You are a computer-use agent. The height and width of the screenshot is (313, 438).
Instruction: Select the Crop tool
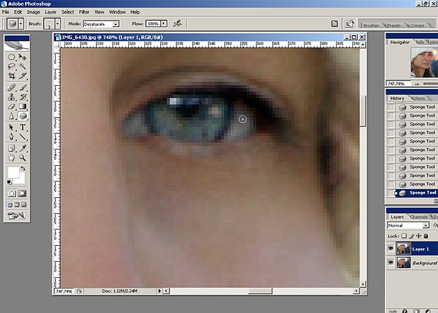tap(11, 76)
